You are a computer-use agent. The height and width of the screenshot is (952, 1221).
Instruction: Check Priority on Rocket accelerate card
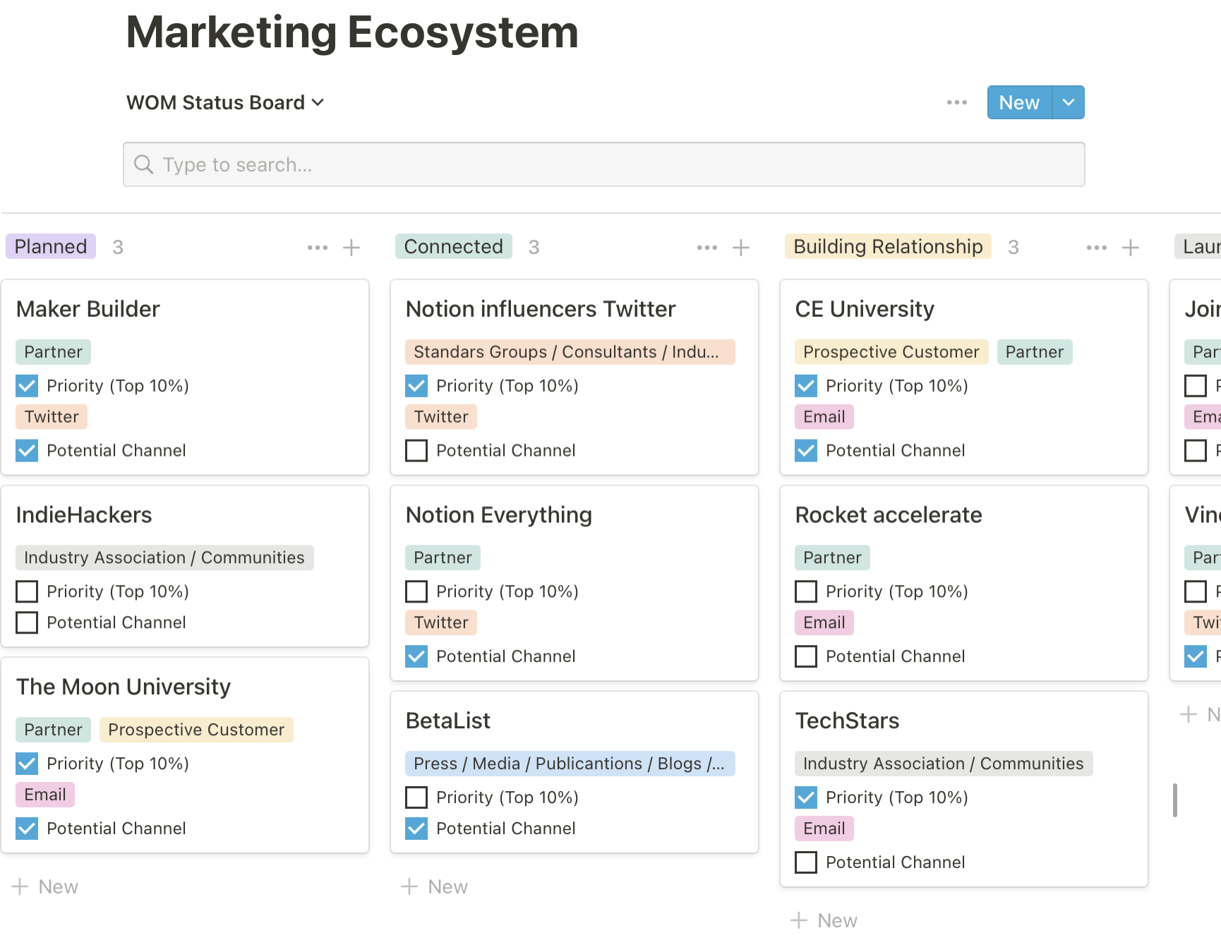tap(806, 591)
